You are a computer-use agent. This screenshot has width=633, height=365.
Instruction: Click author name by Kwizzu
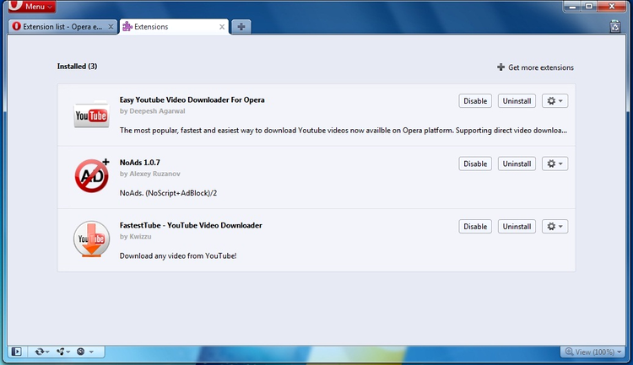(x=135, y=237)
